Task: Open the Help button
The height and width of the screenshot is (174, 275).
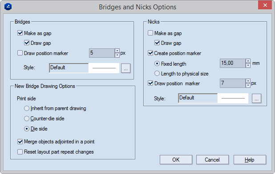Action: pos(250,160)
